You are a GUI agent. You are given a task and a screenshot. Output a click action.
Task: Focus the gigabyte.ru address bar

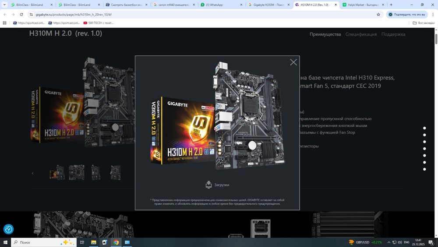click(x=205, y=14)
